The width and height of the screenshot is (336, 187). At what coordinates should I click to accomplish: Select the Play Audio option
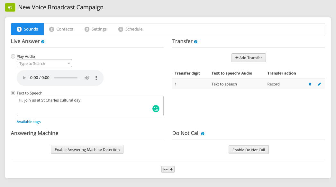tap(13, 56)
